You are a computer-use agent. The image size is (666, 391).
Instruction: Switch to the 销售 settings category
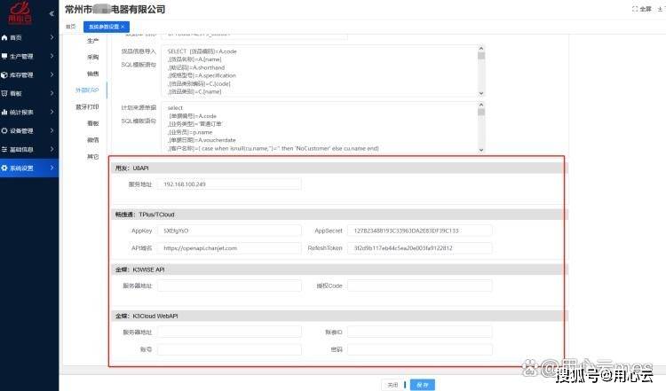(93, 74)
